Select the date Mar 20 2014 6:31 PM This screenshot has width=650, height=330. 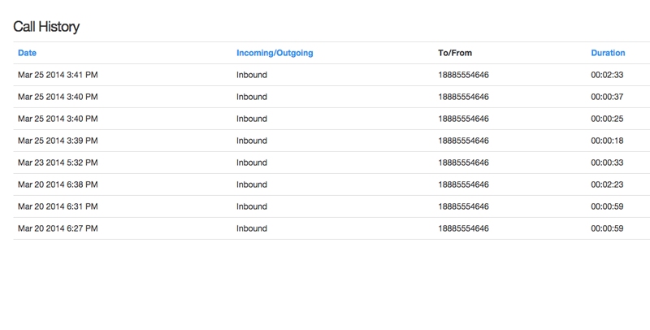click(58, 207)
